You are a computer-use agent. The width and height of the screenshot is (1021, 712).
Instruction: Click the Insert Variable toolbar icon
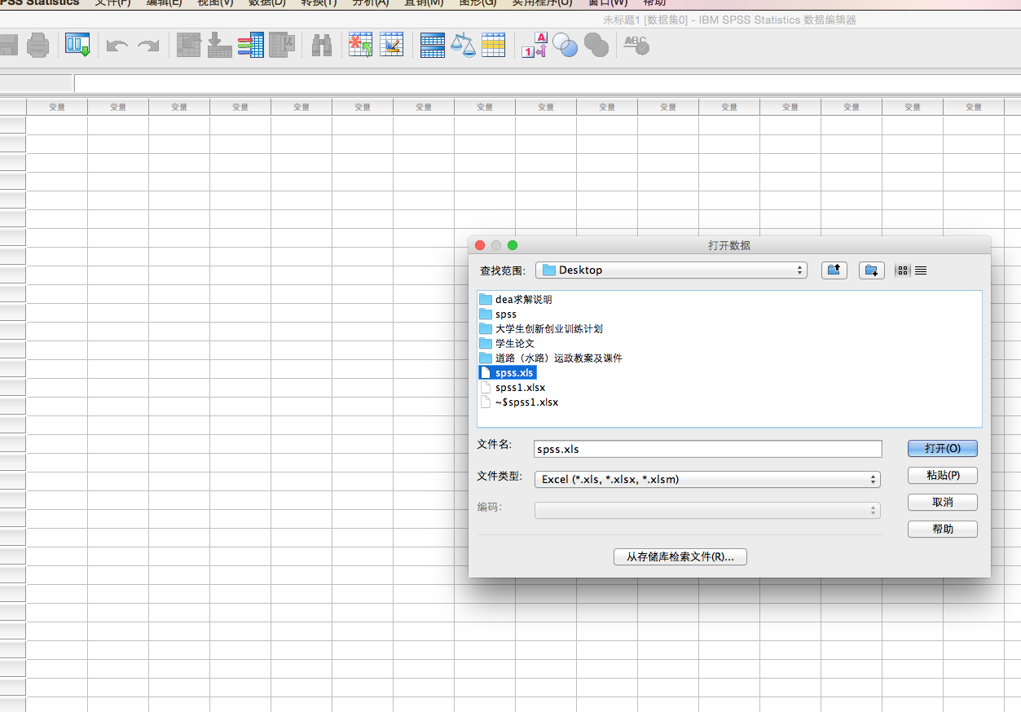click(392, 46)
